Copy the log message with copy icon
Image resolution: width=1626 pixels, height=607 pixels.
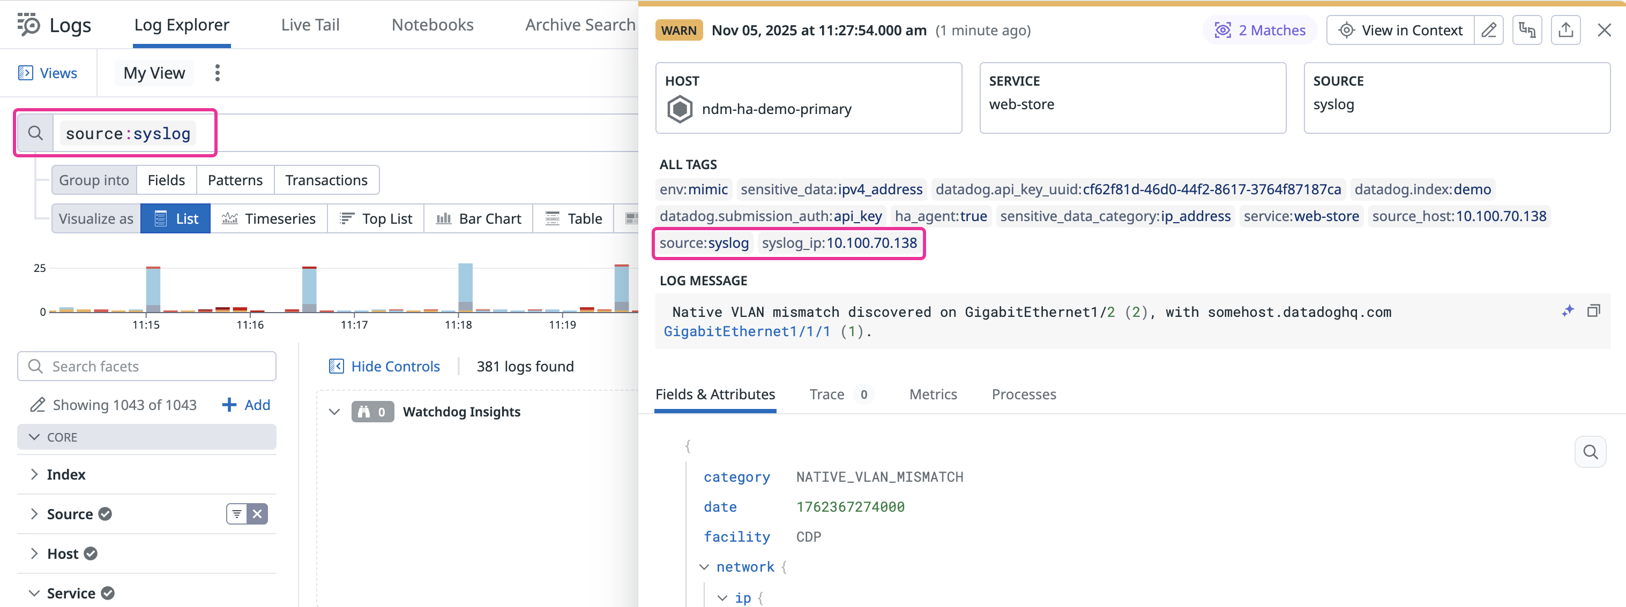click(1593, 311)
